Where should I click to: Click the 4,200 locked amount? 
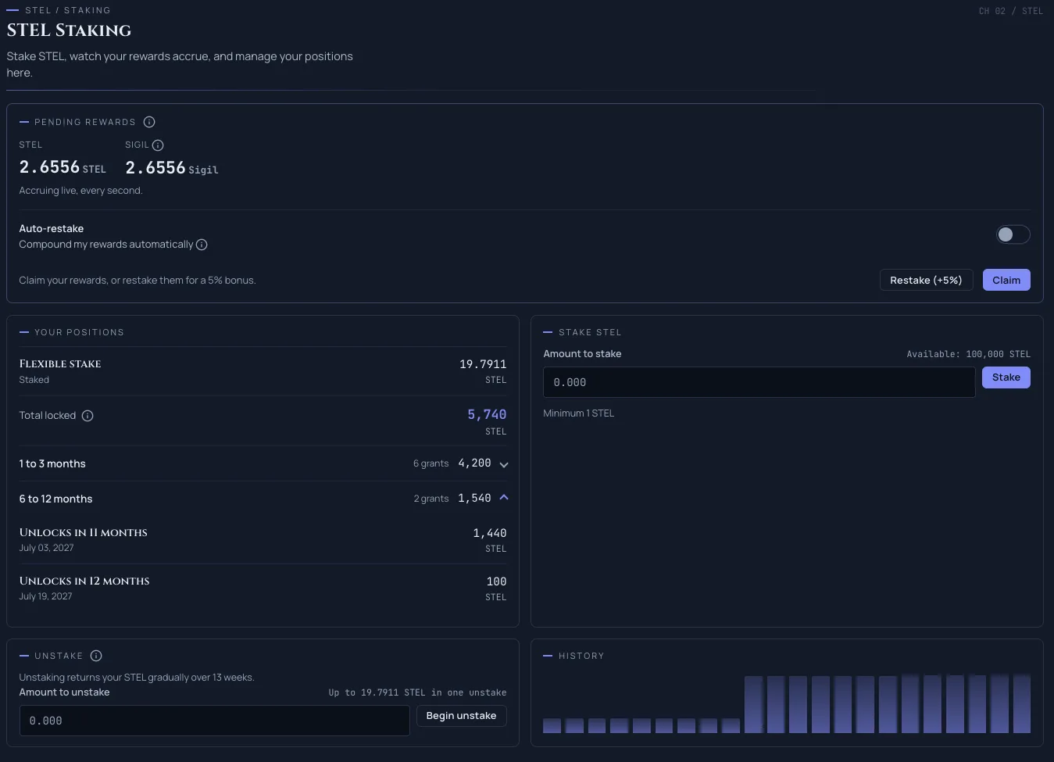point(474,463)
